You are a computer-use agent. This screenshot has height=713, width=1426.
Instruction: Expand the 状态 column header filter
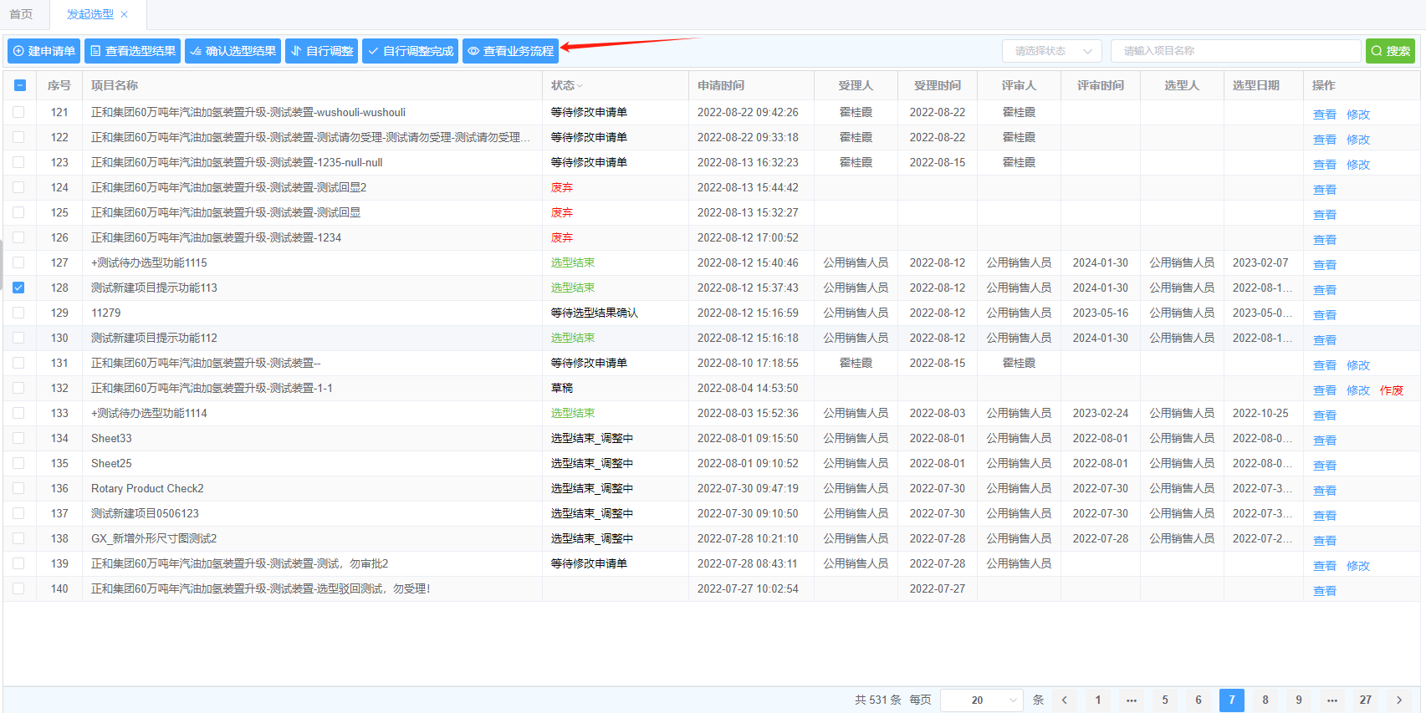pos(579,85)
